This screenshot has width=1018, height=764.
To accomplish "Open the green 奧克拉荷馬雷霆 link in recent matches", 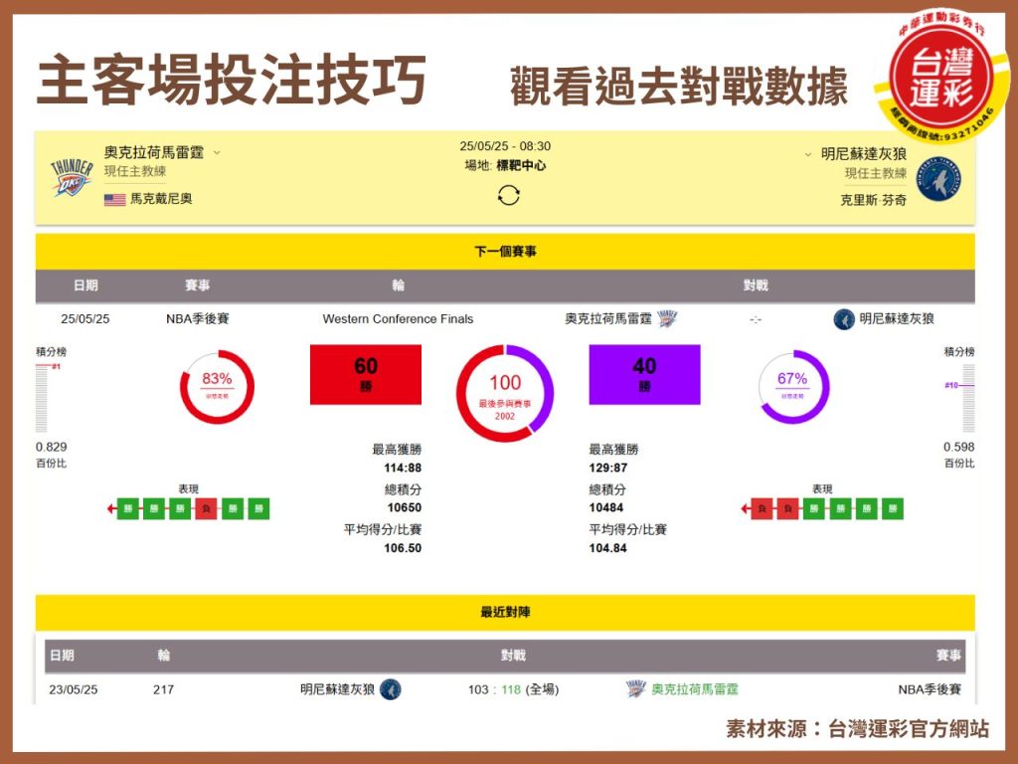I will point(695,689).
